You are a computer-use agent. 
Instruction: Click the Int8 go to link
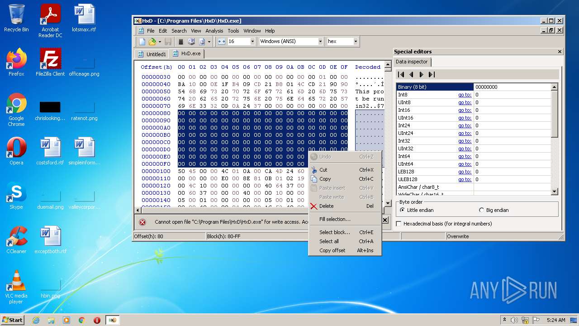click(x=465, y=95)
